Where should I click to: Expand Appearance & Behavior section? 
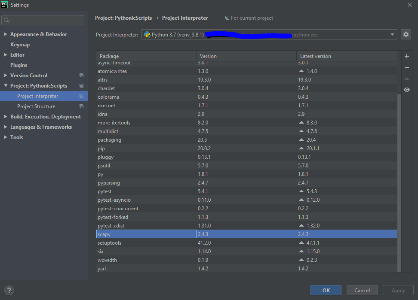(5, 34)
